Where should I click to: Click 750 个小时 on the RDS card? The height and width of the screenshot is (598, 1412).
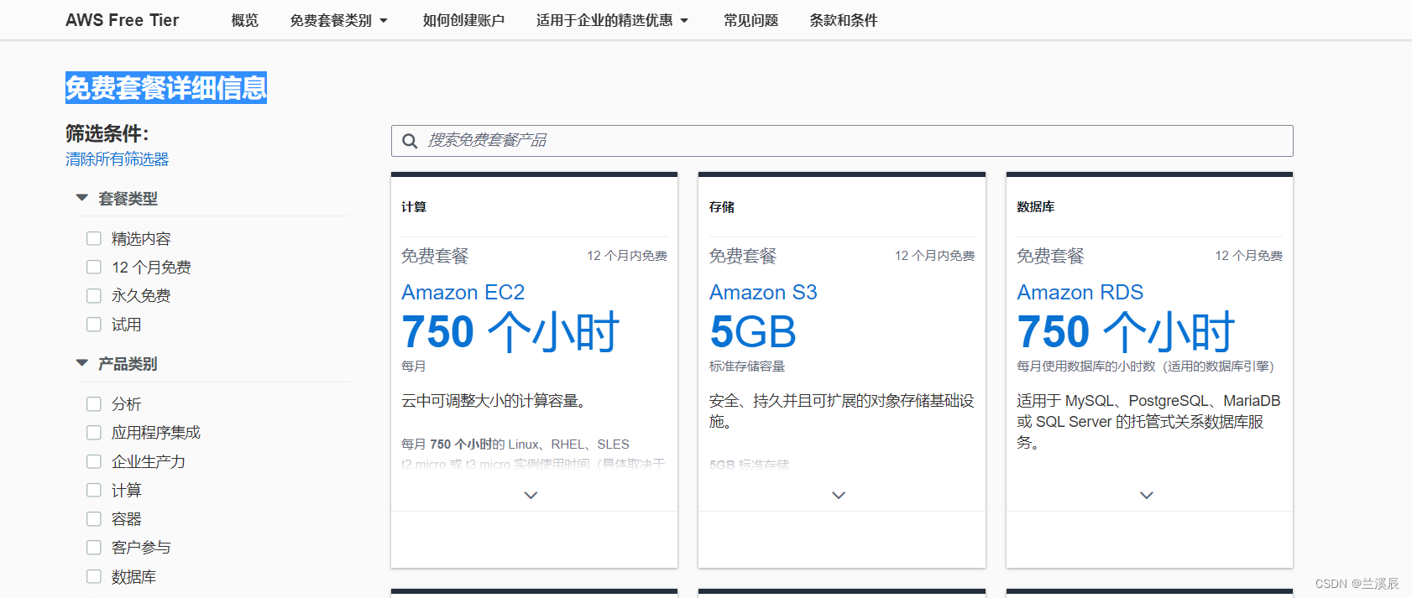pos(1126,332)
